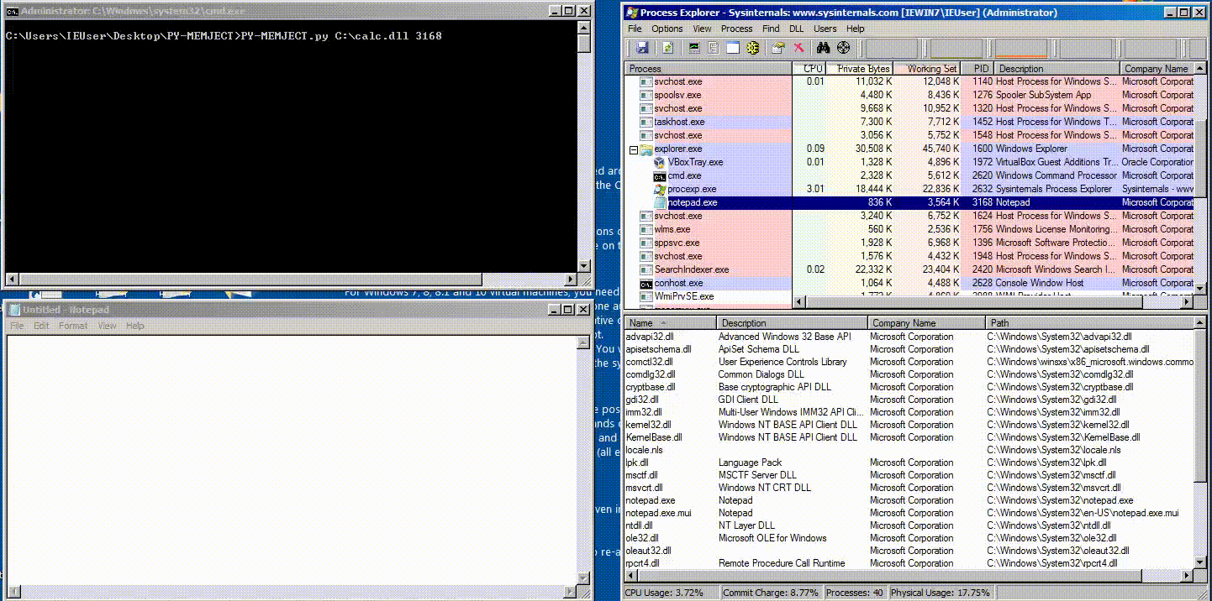Open the Options menu in Process Explorer

click(x=667, y=29)
